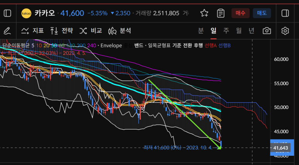The width and height of the screenshot is (299, 165).
Task: Toggle the Ichimoku 전환 line legend
Action: [x=187, y=46]
